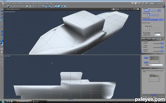Switch to the Bones tab
Image resolution: width=166 pixels, height=103 pixels.
pyautogui.click(x=154, y=39)
